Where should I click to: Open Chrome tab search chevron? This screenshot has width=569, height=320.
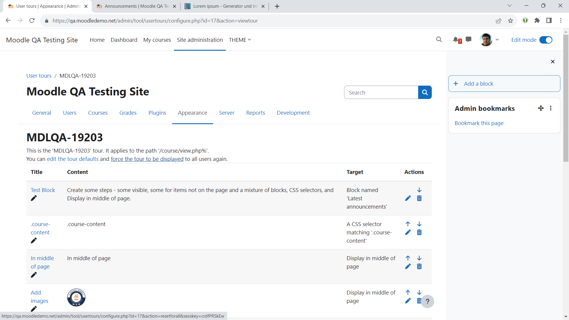[x=509, y=6]
